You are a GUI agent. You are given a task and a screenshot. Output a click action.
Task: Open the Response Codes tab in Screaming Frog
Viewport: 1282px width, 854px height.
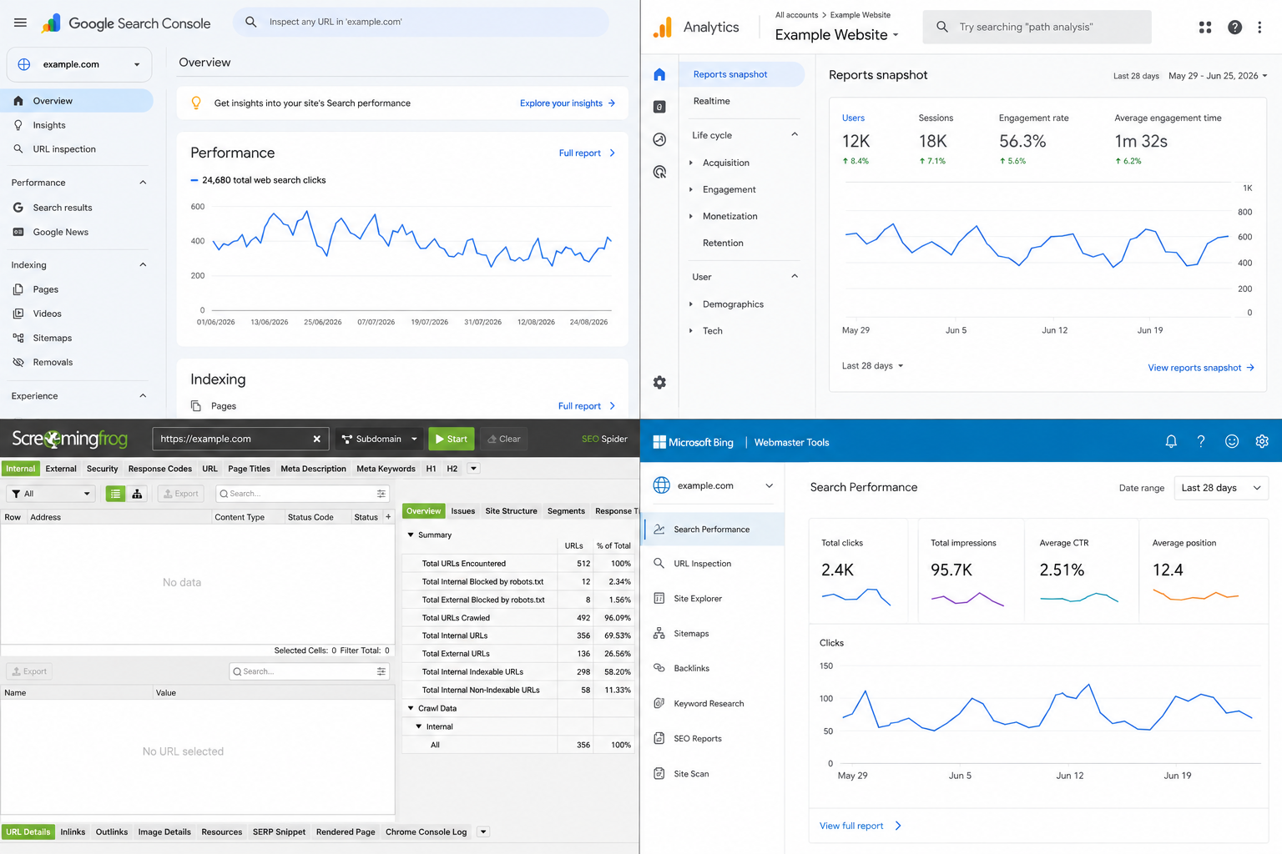(x=160, y=469)
